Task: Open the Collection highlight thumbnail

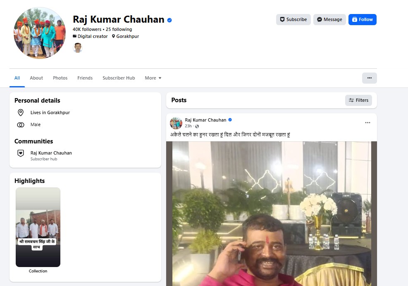Action: tap(38, 227)
